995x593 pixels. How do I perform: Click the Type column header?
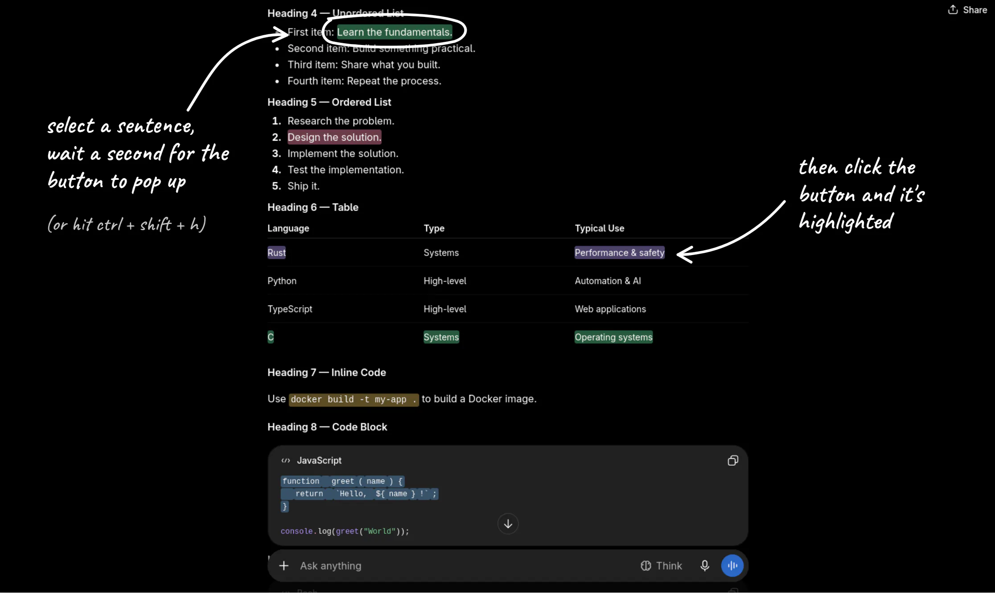click(x=434, y=228)
